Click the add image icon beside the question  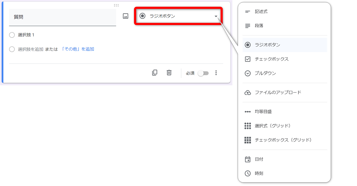coord(126,16)
